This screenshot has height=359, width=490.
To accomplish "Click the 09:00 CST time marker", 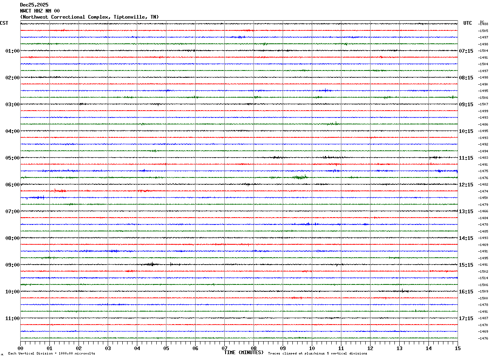I will pos(12,265).
